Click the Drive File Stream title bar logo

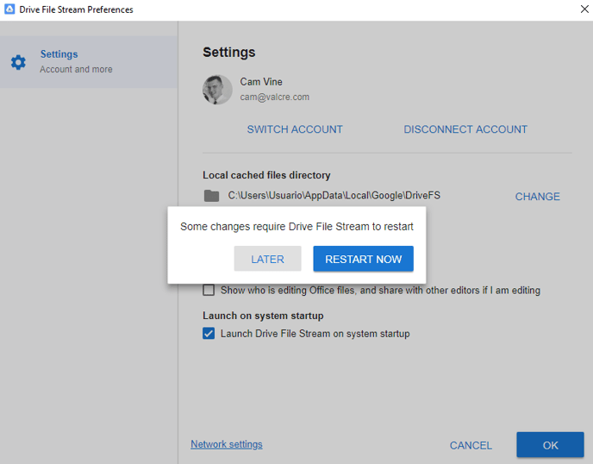(9, 9)
